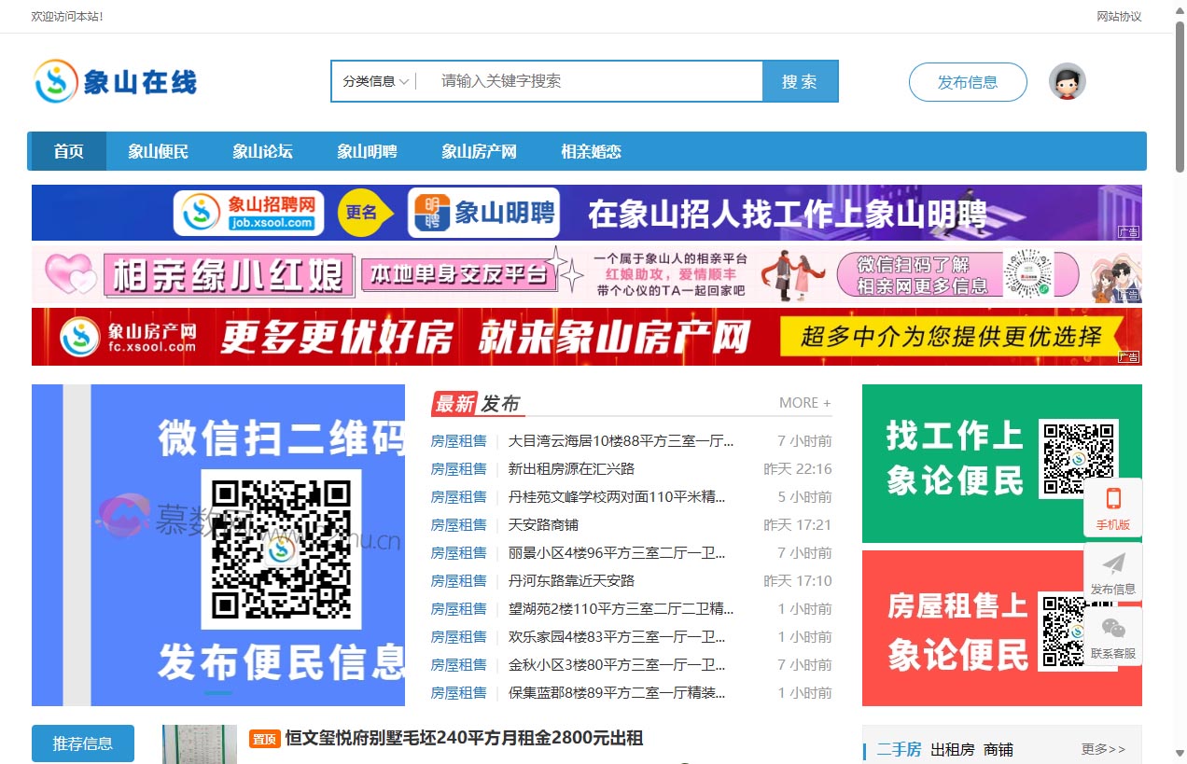This screenshot has width=1187, height=764.
Task: Click the 手机版 phone icon
Action: coord(1112,499)
